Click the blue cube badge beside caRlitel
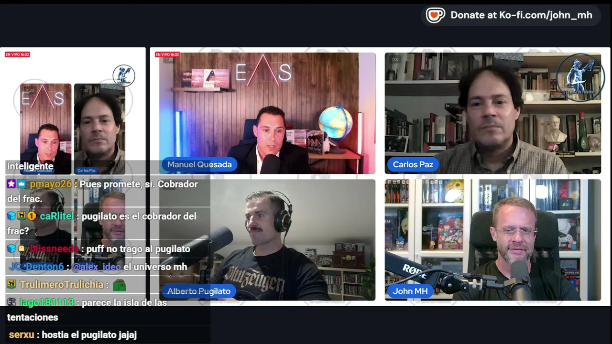612x344 pixels. (x=11, y=216)
